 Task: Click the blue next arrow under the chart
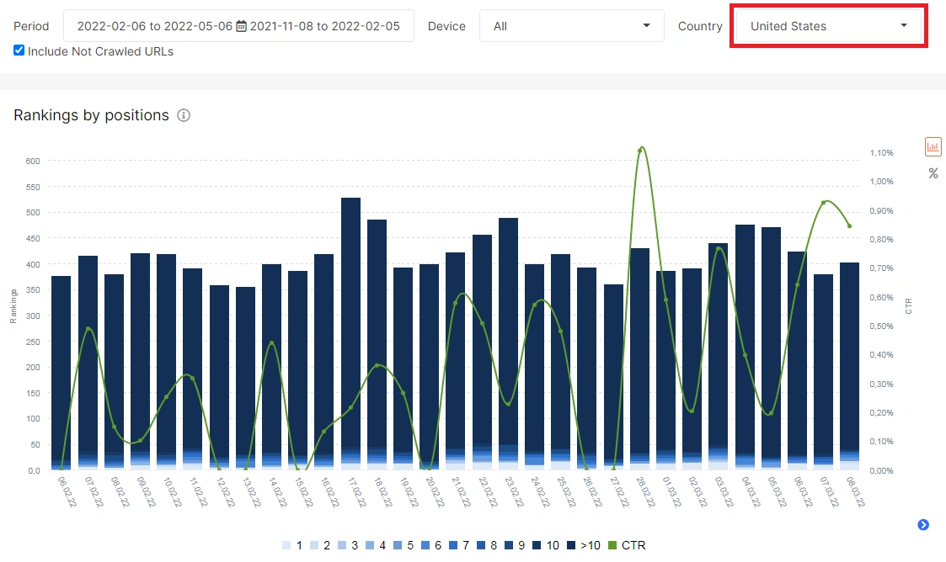tap(923, 525)
